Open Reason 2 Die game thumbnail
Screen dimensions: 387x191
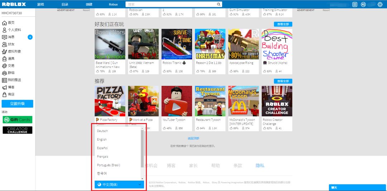coord(210,44)
